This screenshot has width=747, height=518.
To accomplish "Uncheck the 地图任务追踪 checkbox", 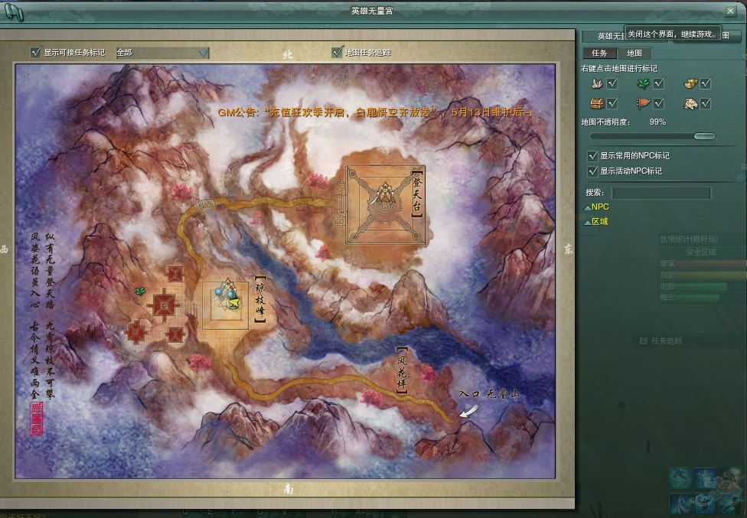I will pos(337,53).
